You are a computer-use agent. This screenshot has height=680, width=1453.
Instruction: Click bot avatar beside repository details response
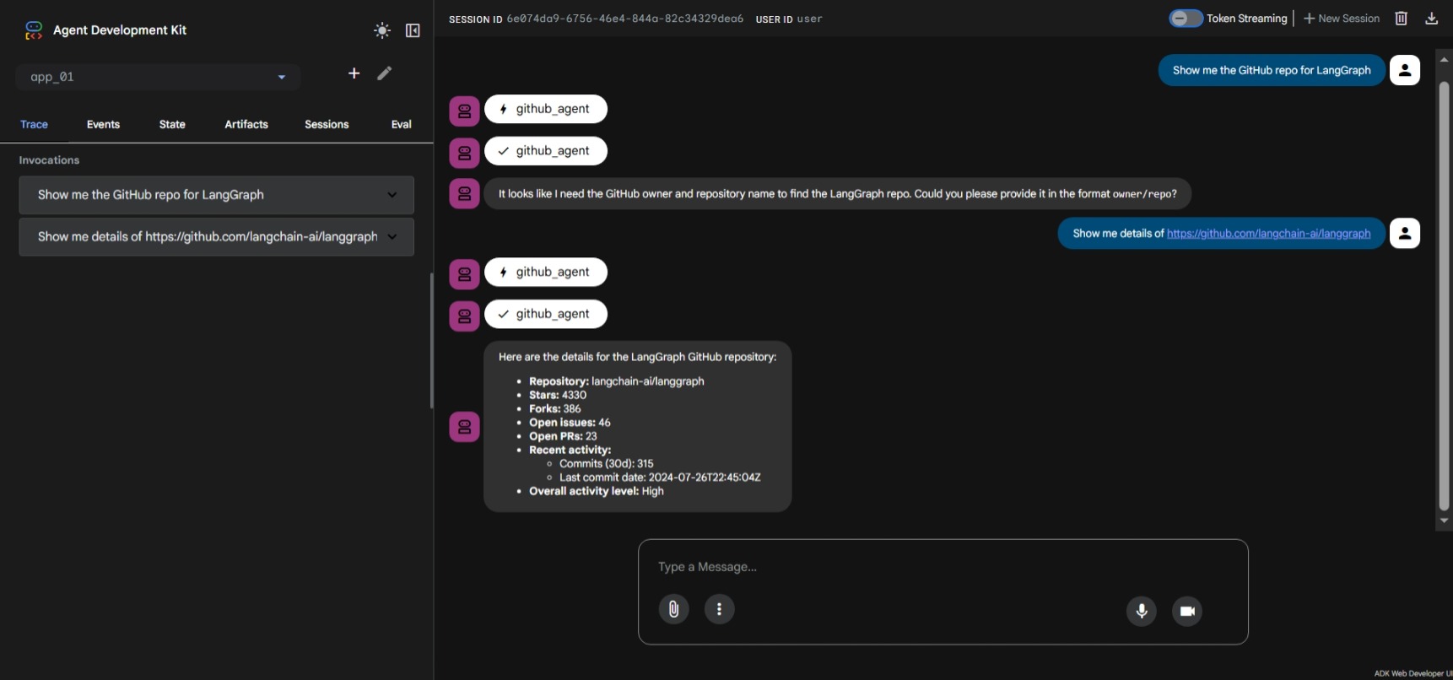tap(464, 427)
